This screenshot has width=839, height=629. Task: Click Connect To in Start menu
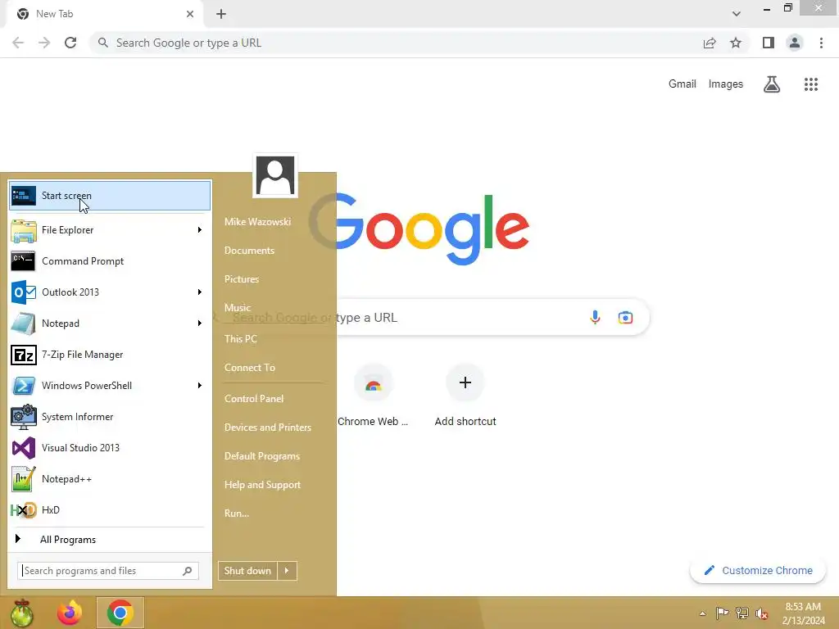[250, 368]
